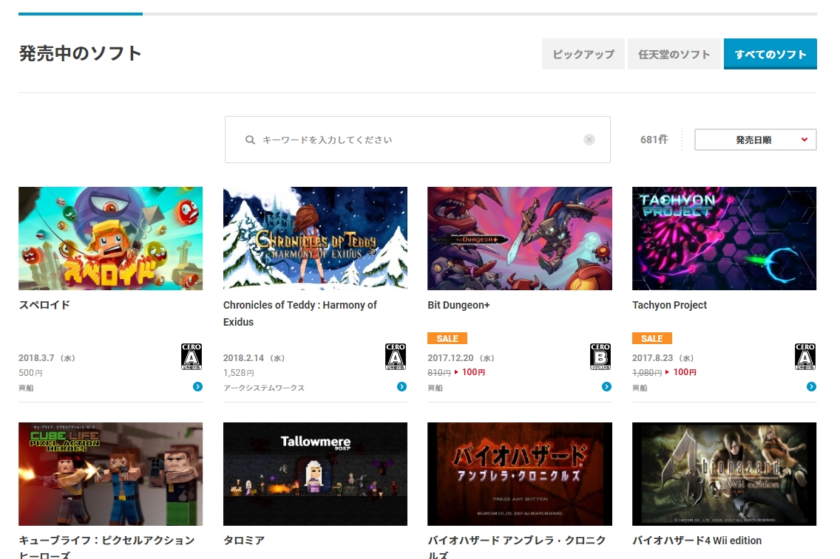Open the 発売日順 sort dropdown
The height and width of the screenshot is (559, 840).
tap(755, 140)
